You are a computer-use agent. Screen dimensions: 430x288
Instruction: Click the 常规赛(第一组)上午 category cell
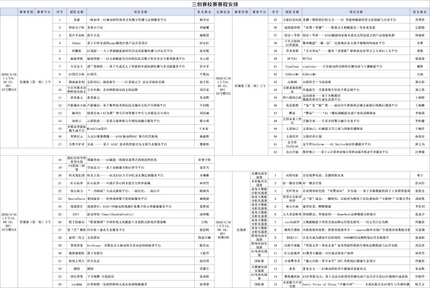(x=35, y=81)
